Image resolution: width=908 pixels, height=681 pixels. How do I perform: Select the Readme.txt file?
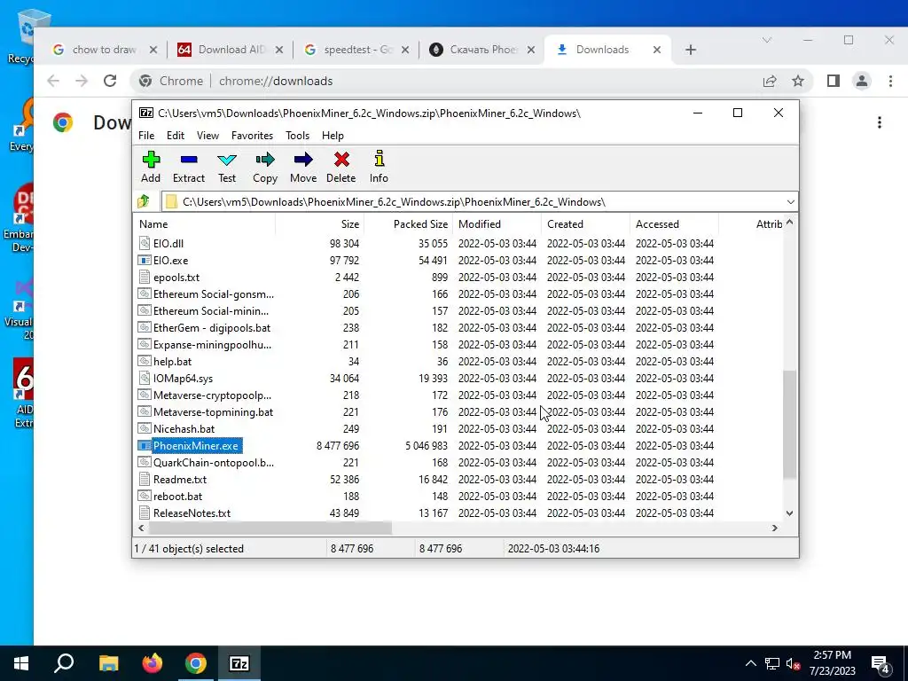179,480
